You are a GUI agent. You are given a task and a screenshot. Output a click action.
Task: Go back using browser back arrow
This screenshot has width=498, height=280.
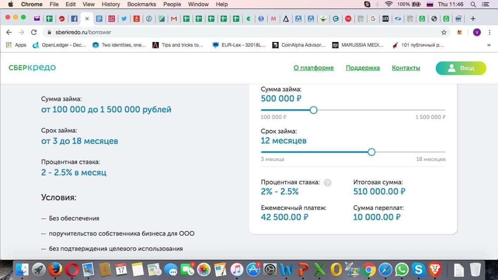click(9, 32)
